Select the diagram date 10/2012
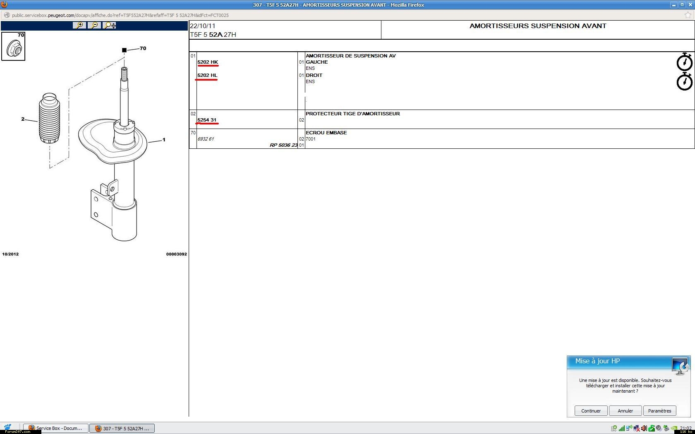 10,254
